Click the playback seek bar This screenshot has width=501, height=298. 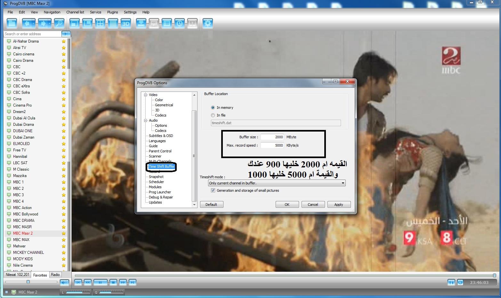[285, 275]
